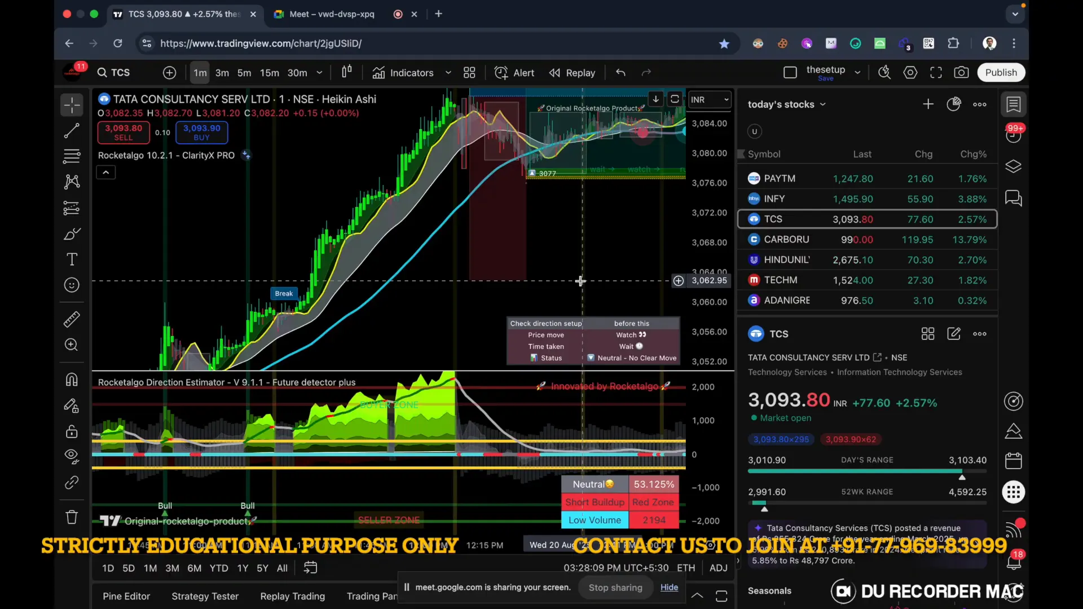
Task: Open the Fibonacci retracement tools
Action: [x=72, y=156]
